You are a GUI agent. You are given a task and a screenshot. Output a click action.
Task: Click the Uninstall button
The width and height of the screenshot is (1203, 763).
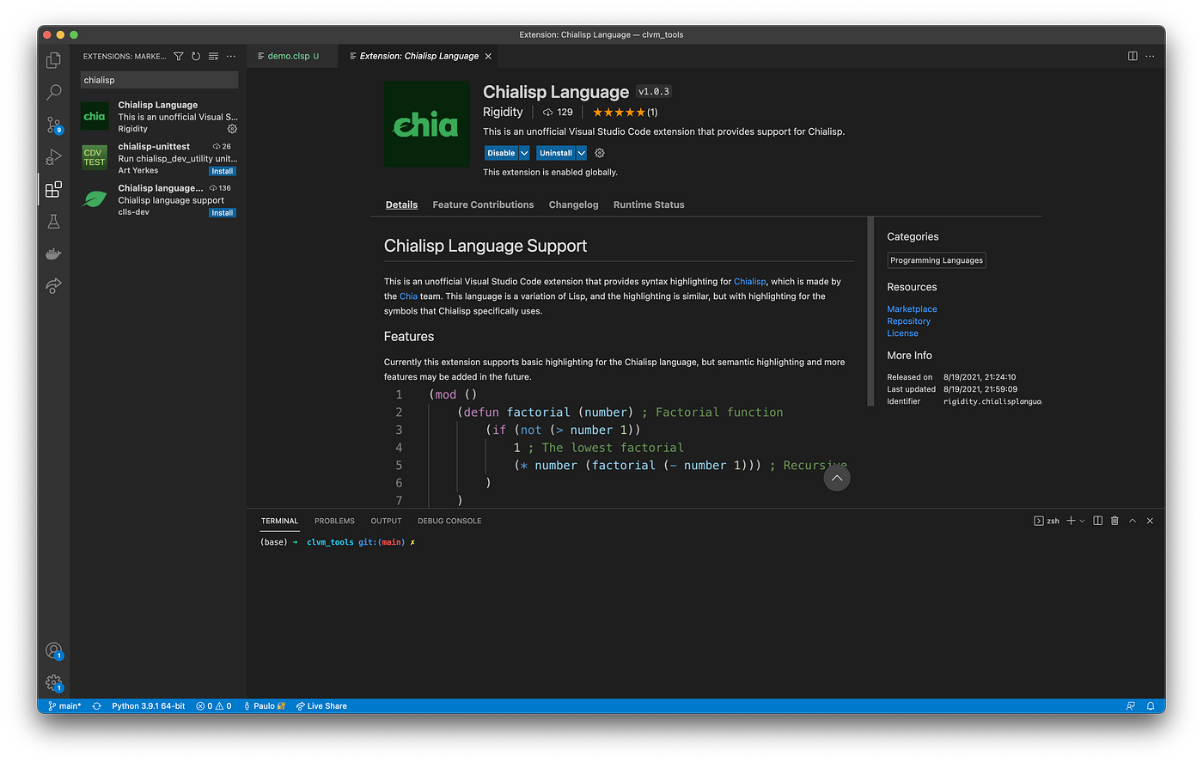(556, 153)
